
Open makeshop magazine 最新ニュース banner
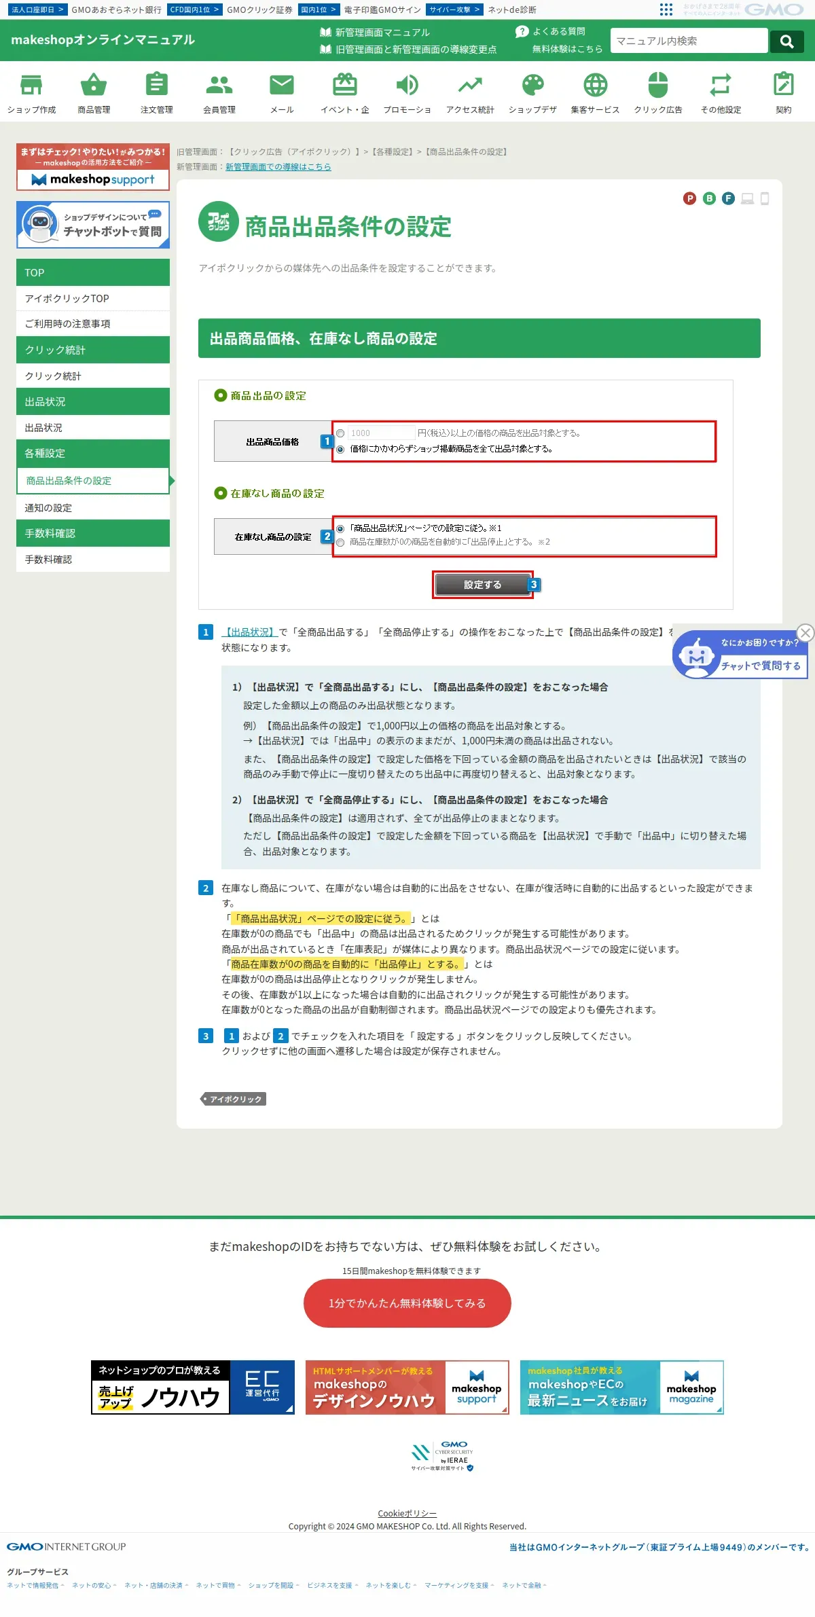[622, 1387]
